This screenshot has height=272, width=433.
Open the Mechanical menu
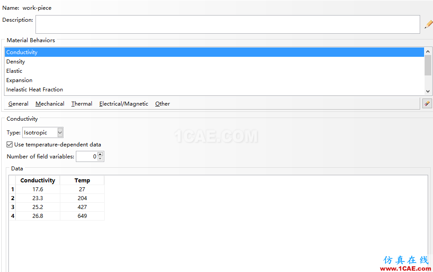pyautogui.click(x=50, y=103)
